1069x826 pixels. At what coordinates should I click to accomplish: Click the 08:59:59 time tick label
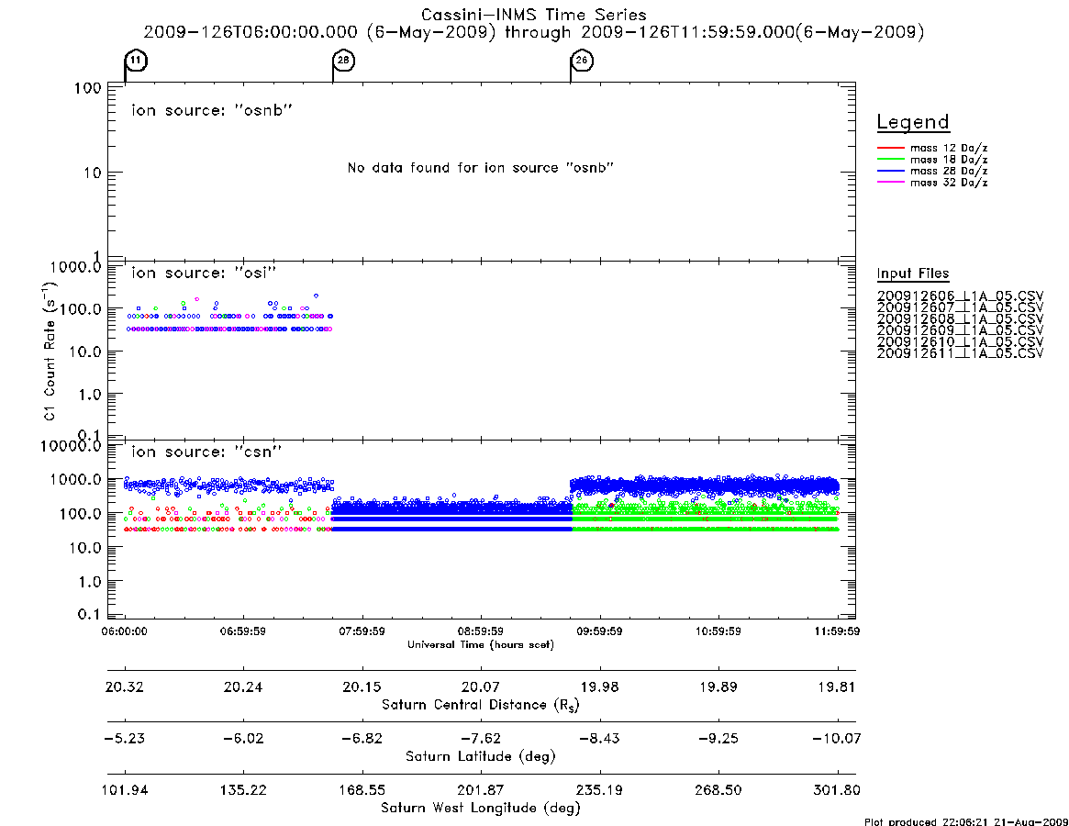click(x=481, y=631)
